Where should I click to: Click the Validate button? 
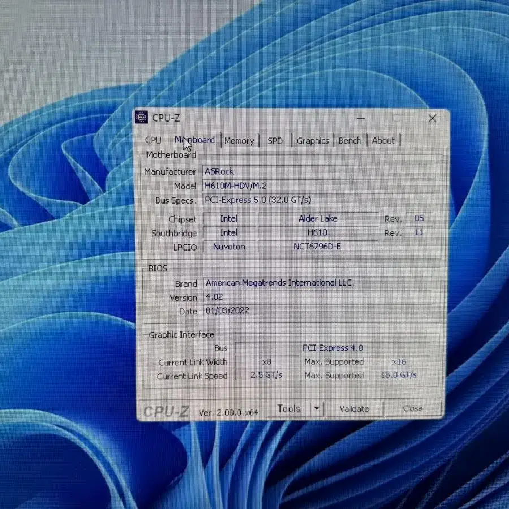355,409
